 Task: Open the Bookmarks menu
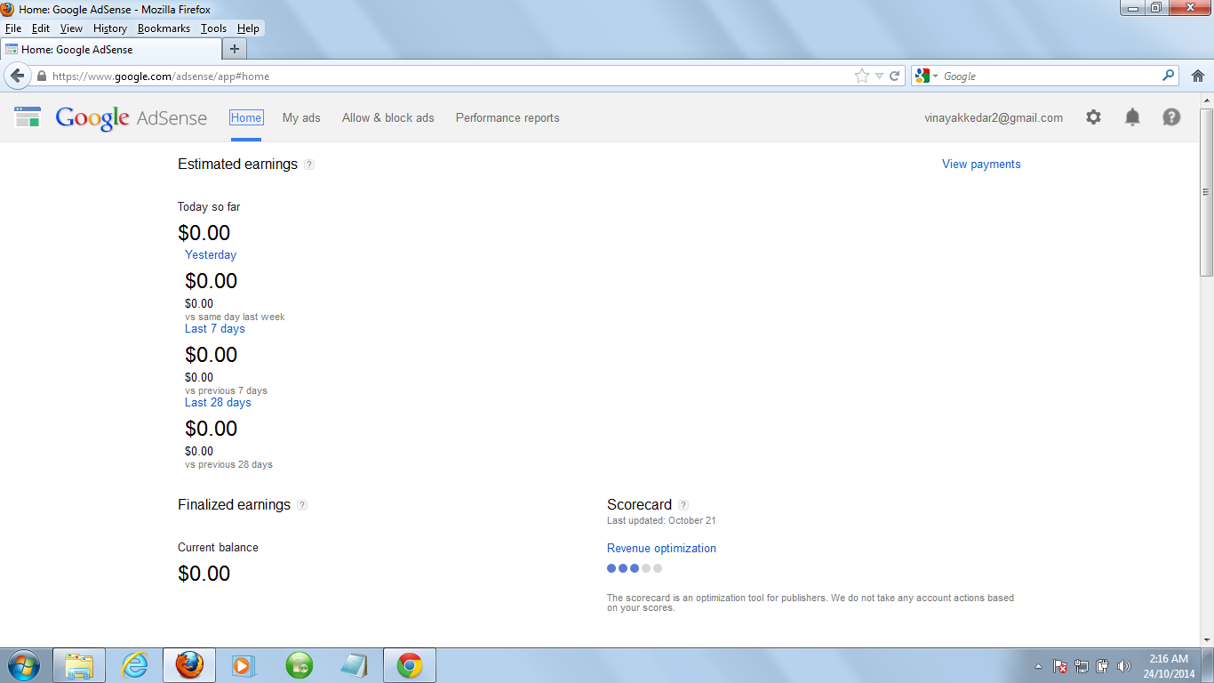(164, 28)
